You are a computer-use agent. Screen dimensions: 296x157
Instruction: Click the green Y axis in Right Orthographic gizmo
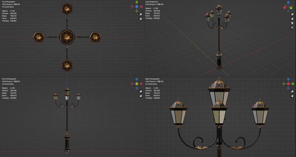[293, 84]
